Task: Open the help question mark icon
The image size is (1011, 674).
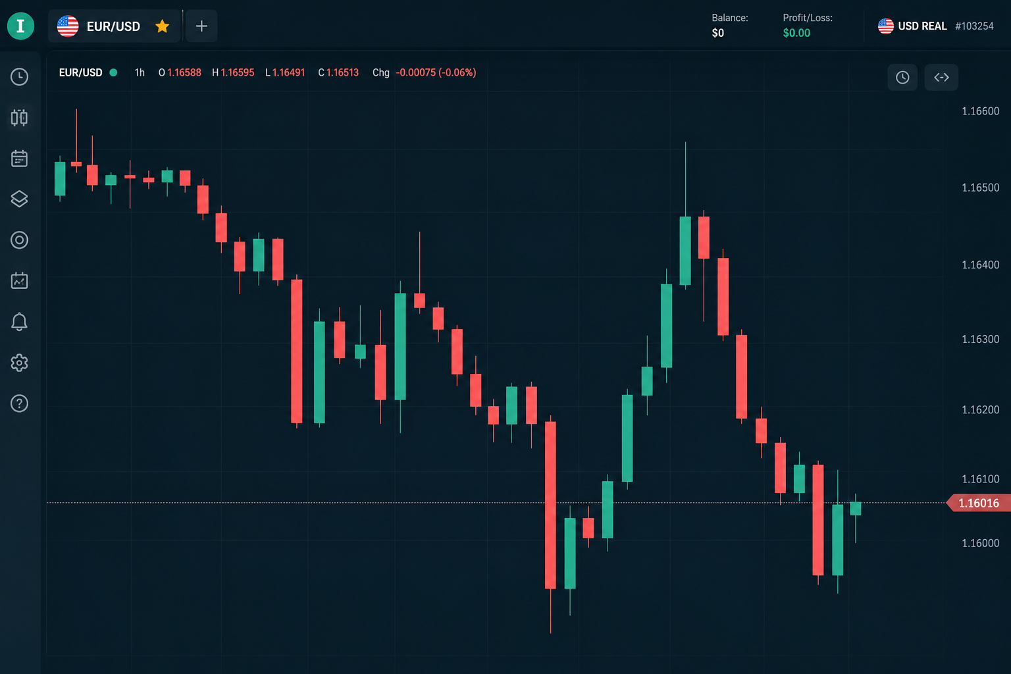Action: pyautogui.click(x=19, y=403)
